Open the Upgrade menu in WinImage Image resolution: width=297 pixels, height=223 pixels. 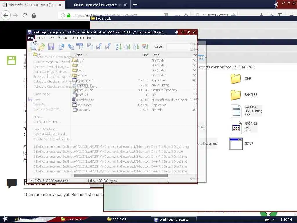tap(78, 38)
